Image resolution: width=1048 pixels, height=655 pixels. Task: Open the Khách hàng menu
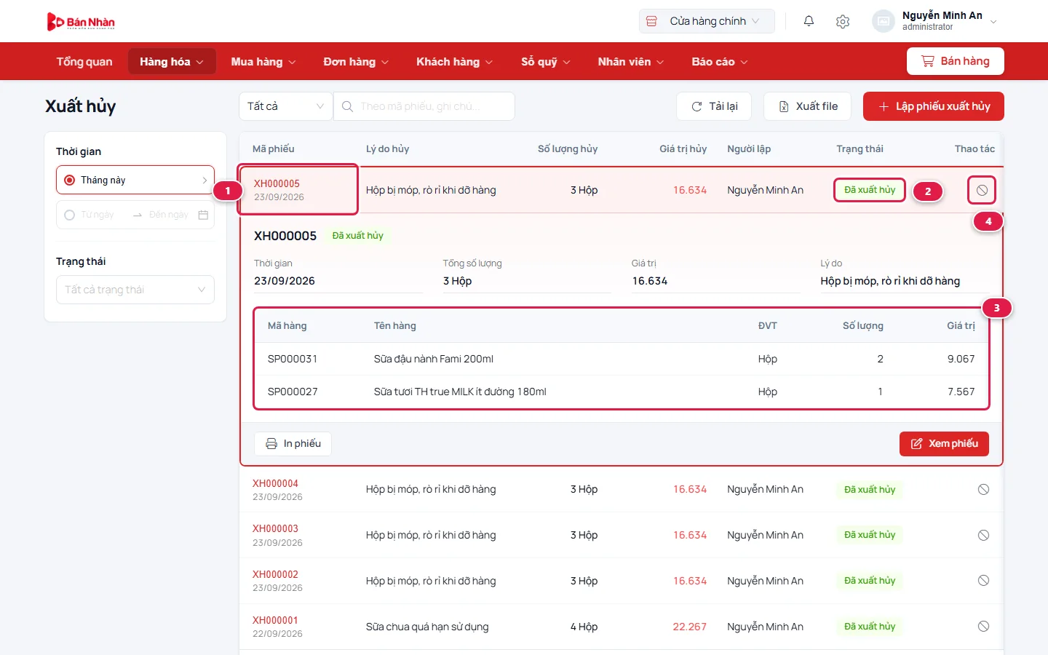pyautogui.click(x=454, y=62)
